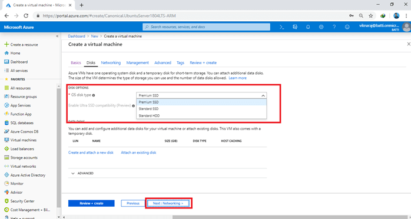Switch to the Networking tab
The image size is (411, 219).
pyautogui.click(x=111, y=63)
